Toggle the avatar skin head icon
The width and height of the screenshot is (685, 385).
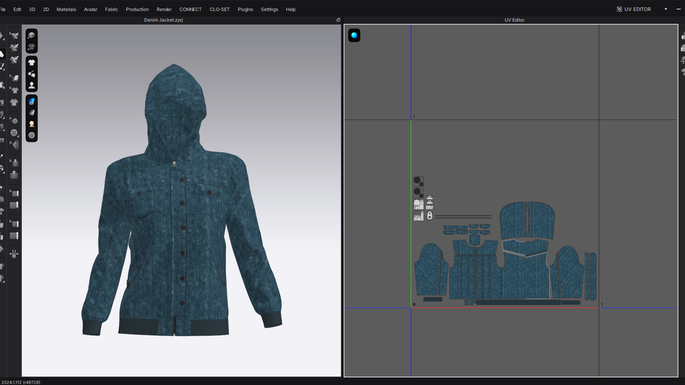(32, 124)
